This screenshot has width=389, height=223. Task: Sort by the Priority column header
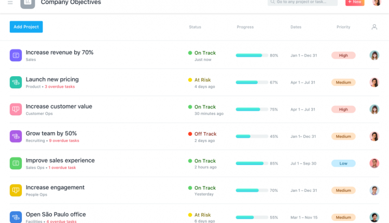tap(343, 27)
